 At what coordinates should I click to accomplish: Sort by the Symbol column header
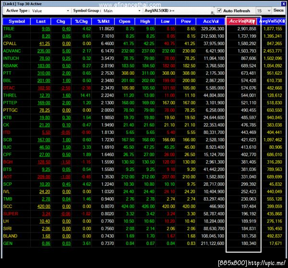[x=16, y=22]
